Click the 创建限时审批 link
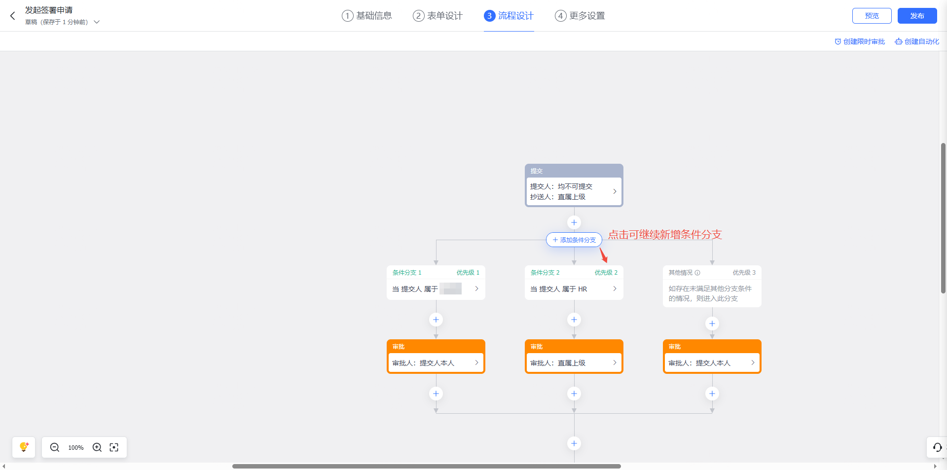 [860, 41]
